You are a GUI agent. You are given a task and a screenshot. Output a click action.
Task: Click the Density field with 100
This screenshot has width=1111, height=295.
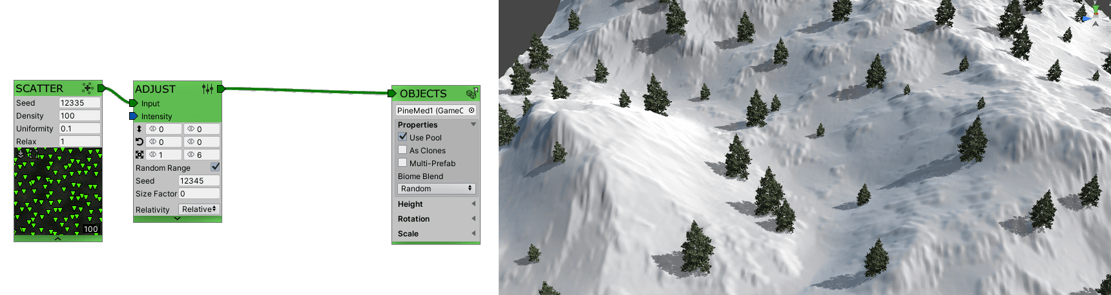(x=79, y=115)
